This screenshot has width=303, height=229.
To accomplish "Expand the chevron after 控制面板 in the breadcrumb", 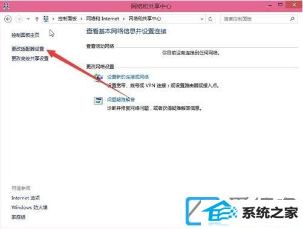I will pos(82,19).
